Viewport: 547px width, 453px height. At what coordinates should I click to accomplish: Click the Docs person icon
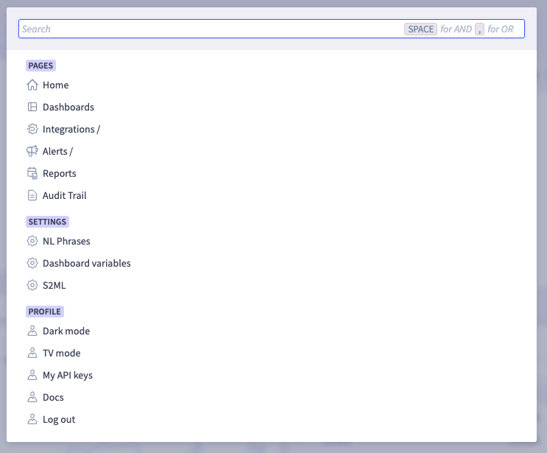tap(32, 397)
